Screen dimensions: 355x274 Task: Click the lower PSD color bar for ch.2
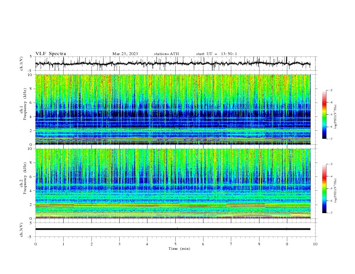(x=324, y=188)
